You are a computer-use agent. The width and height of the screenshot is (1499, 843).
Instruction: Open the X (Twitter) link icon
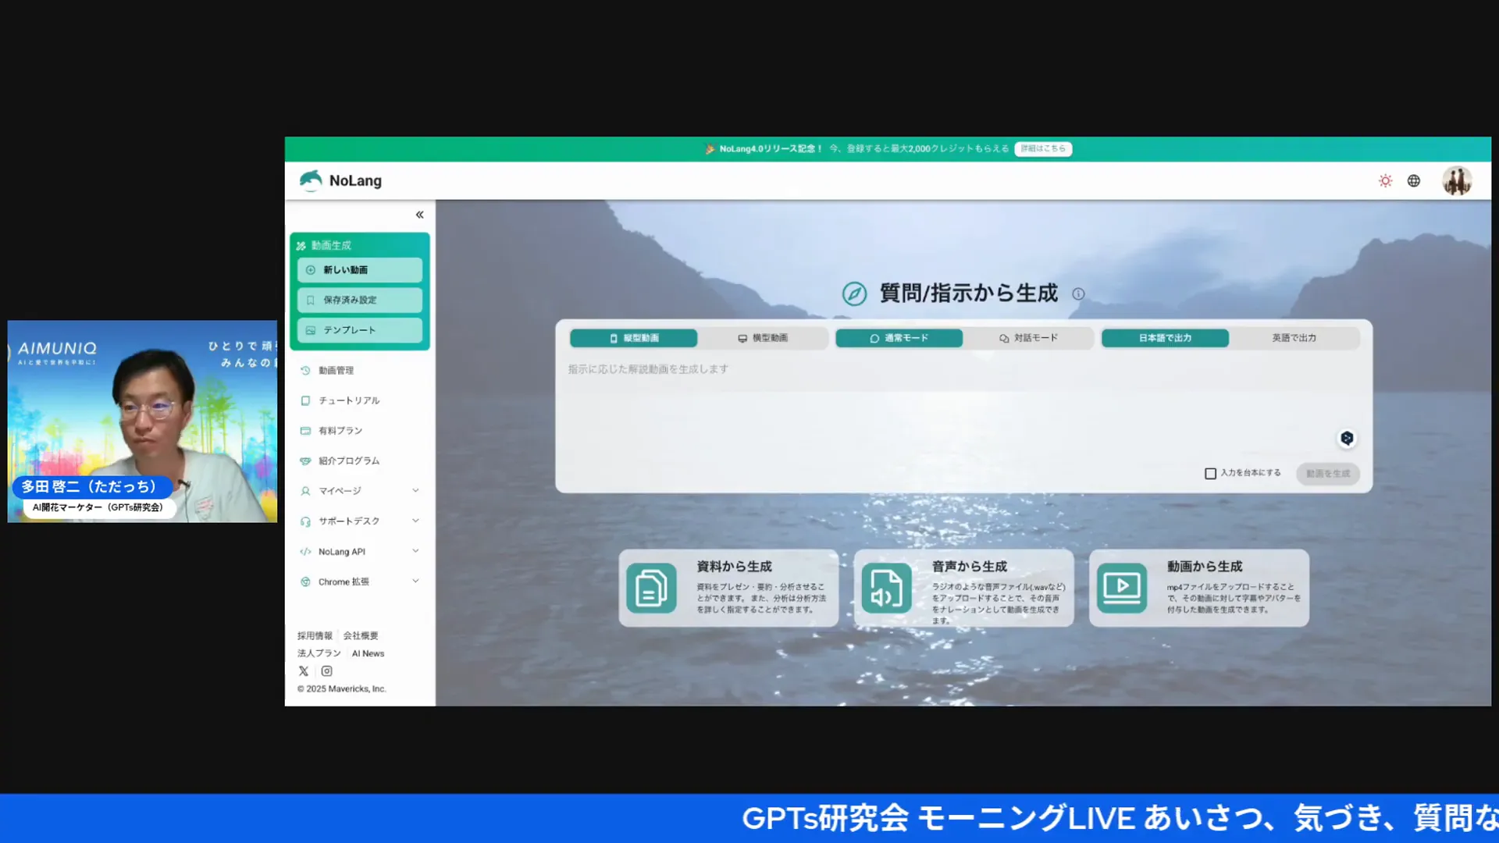click(304, 671)
